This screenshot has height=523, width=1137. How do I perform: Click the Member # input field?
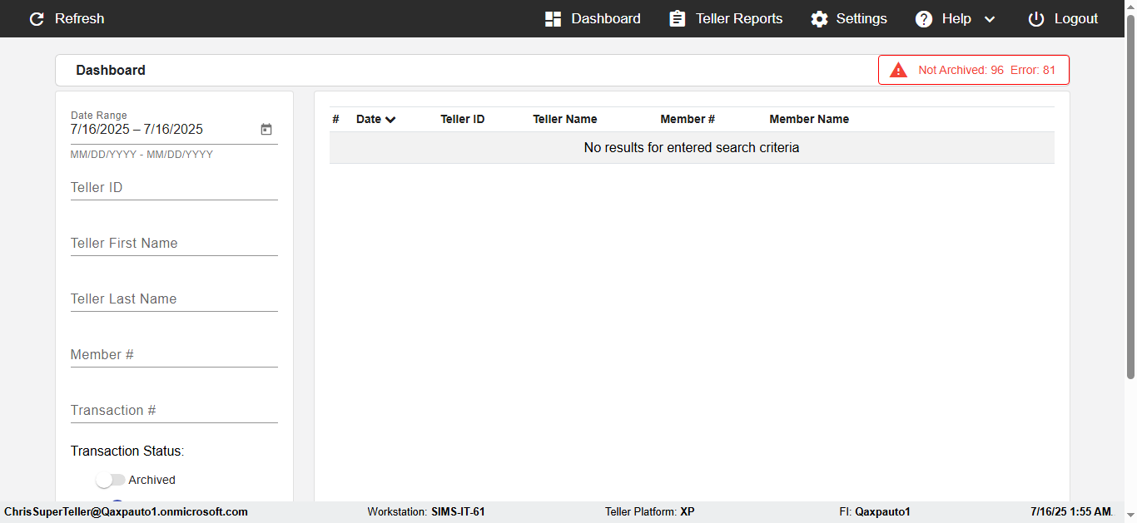174,355
